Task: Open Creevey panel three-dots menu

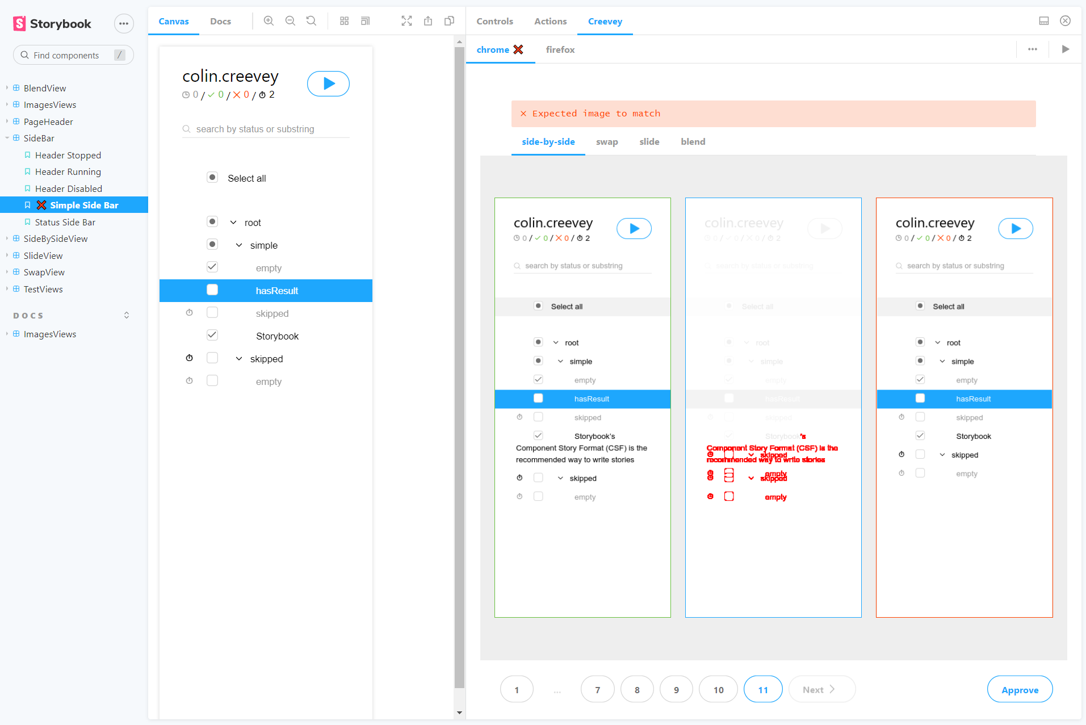Action: (x=1033, y=49)
